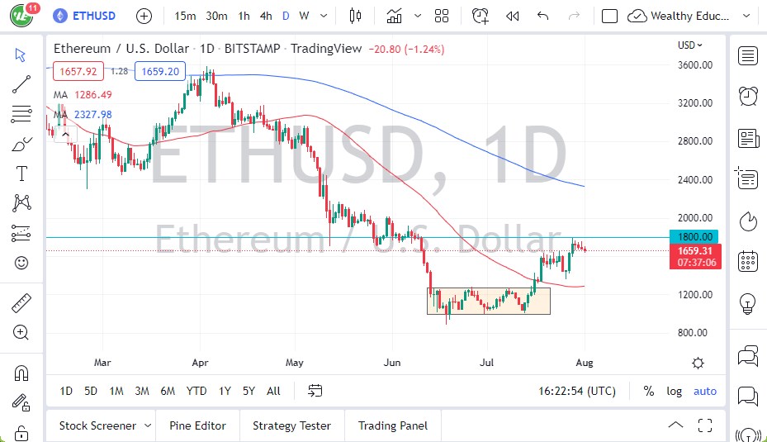Image resolution: width=767 pixels, height=442 pixels.
Task: Select the trend line drawing tool
Action: (21, 83)
